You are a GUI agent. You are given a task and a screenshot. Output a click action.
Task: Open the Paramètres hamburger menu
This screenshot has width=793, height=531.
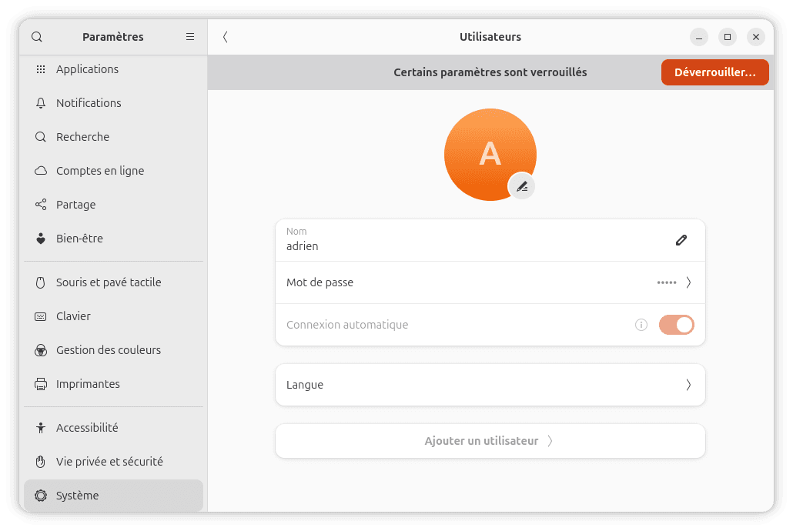(190, 37)
